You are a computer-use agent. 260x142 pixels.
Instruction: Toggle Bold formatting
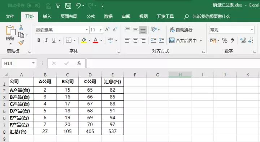click(x=39, y=40)
